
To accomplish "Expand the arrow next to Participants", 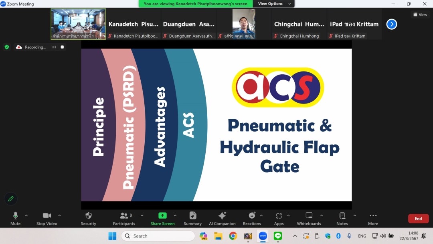I will coord(142,216).
